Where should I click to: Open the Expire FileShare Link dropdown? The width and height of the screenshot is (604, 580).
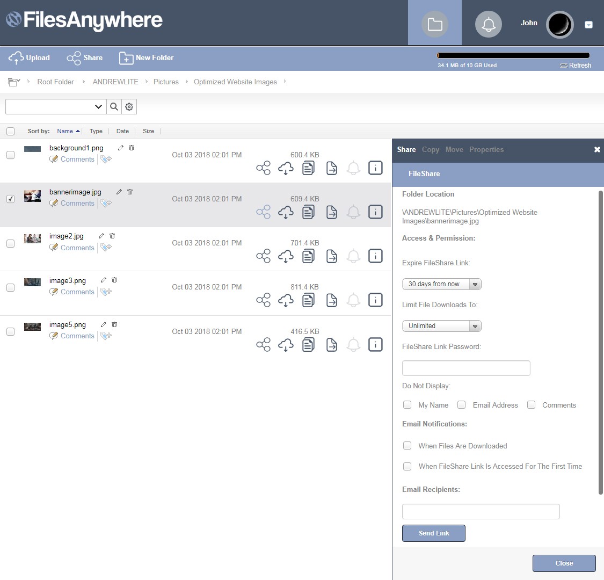tap(441, 284)
